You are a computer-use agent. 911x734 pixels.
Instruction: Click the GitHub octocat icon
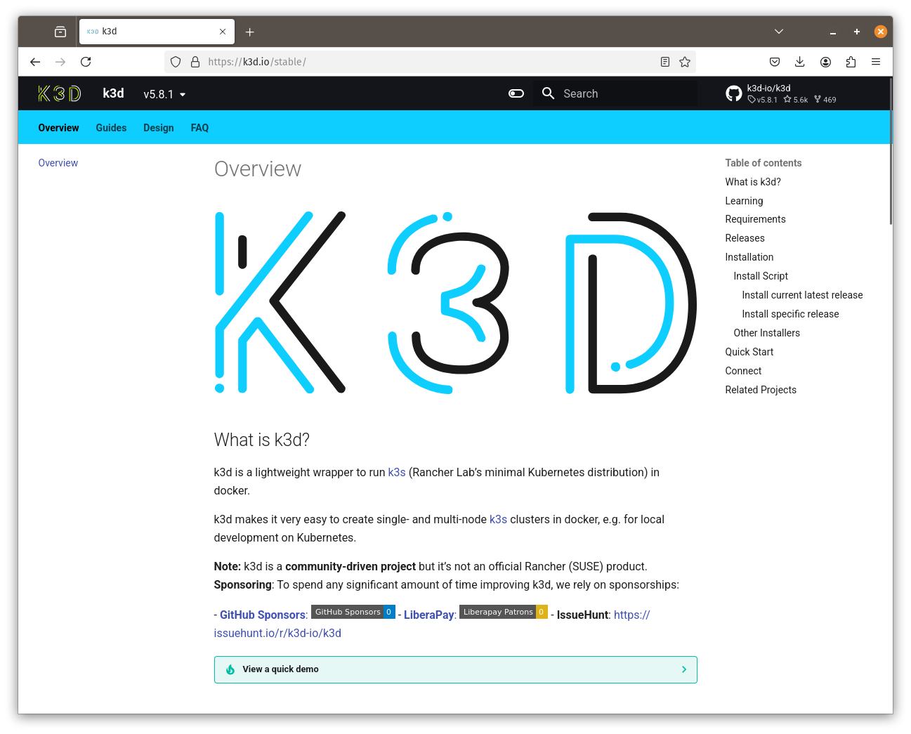(x=734, y=93)
